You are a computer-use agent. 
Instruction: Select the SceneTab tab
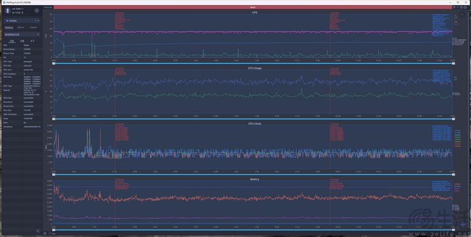(x=48, y=7)
